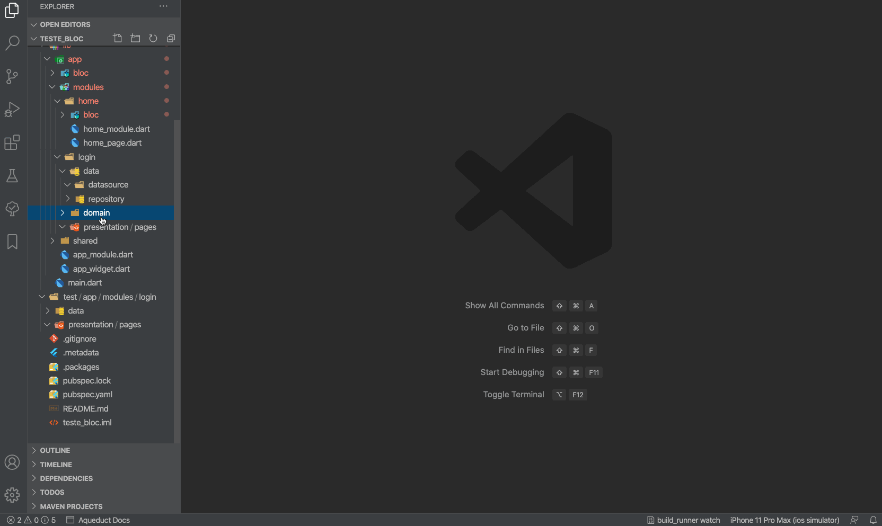Screen dimensions: 882x526
Task: Click the New File icon in explorer header
Action: (x=118, y=38)
